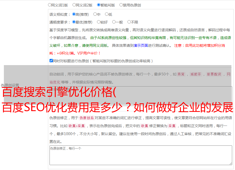Select the 同义词2版 radio option
The height and width of the screenshot is (170, 235).
[x=74, y=5]
